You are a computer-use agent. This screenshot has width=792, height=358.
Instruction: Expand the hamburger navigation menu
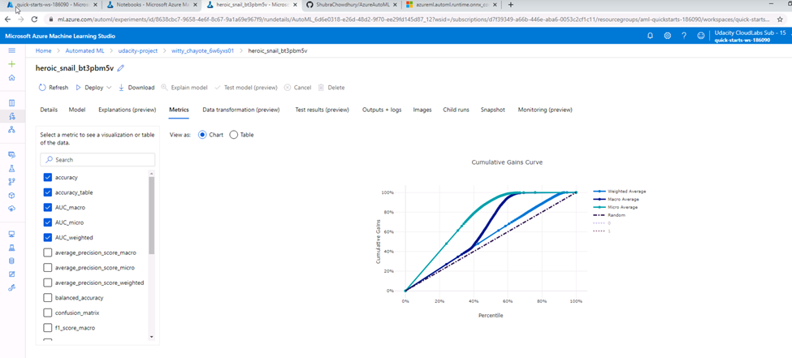[x=12, y=50]
